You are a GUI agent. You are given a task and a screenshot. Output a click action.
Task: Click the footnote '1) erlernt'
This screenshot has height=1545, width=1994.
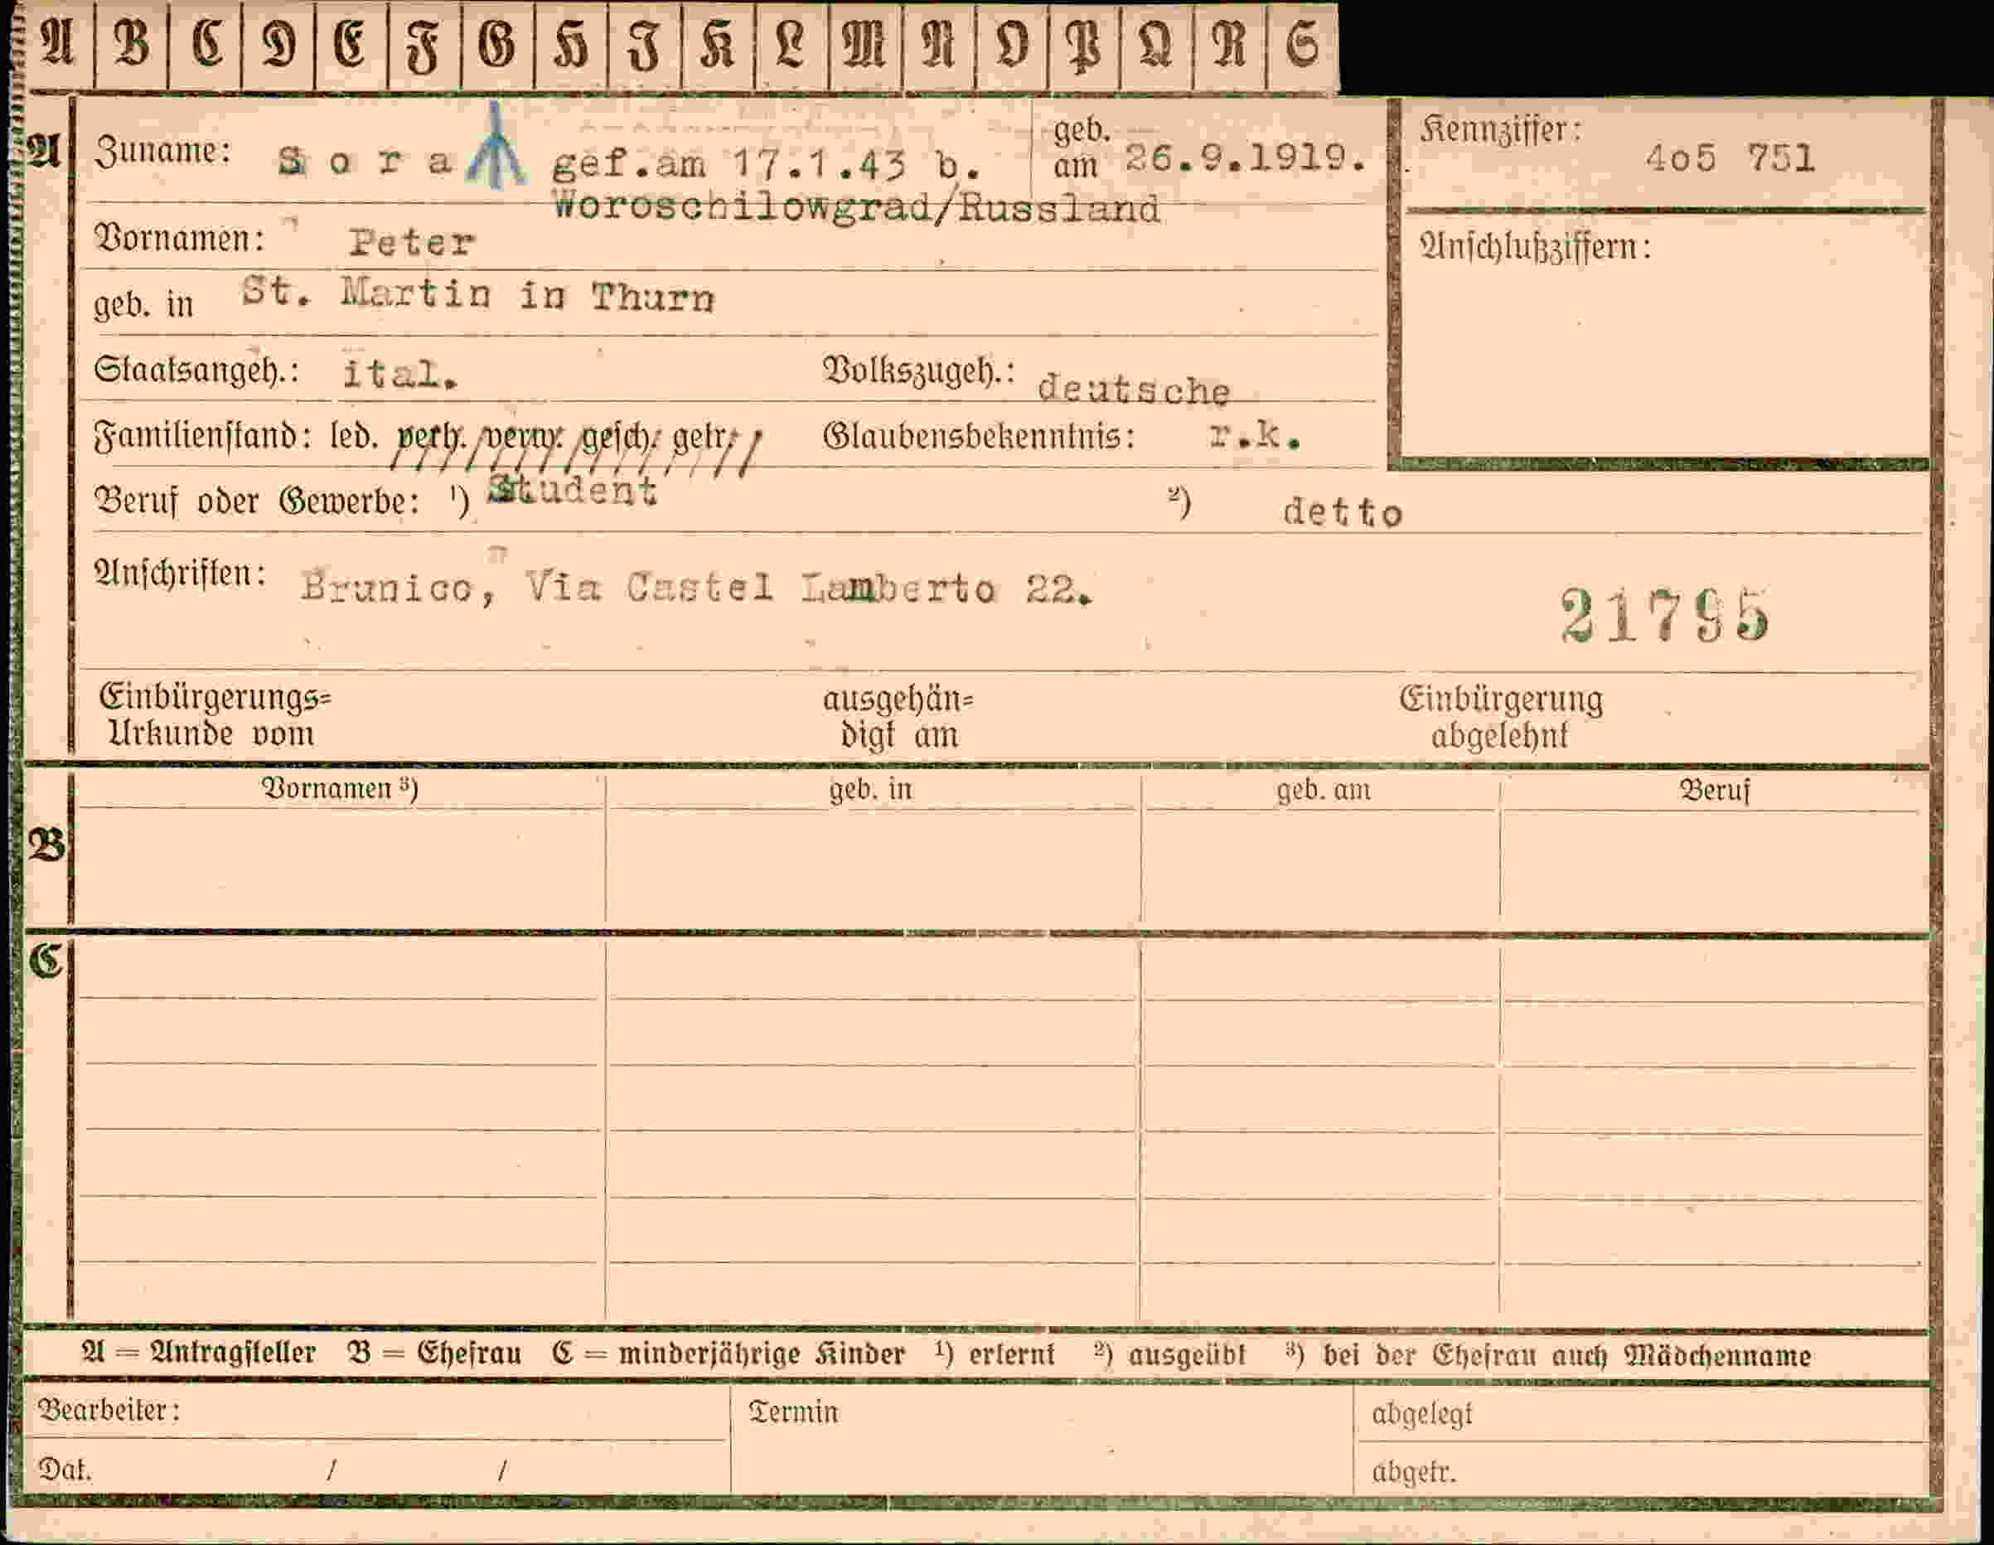click(995, 1354)
